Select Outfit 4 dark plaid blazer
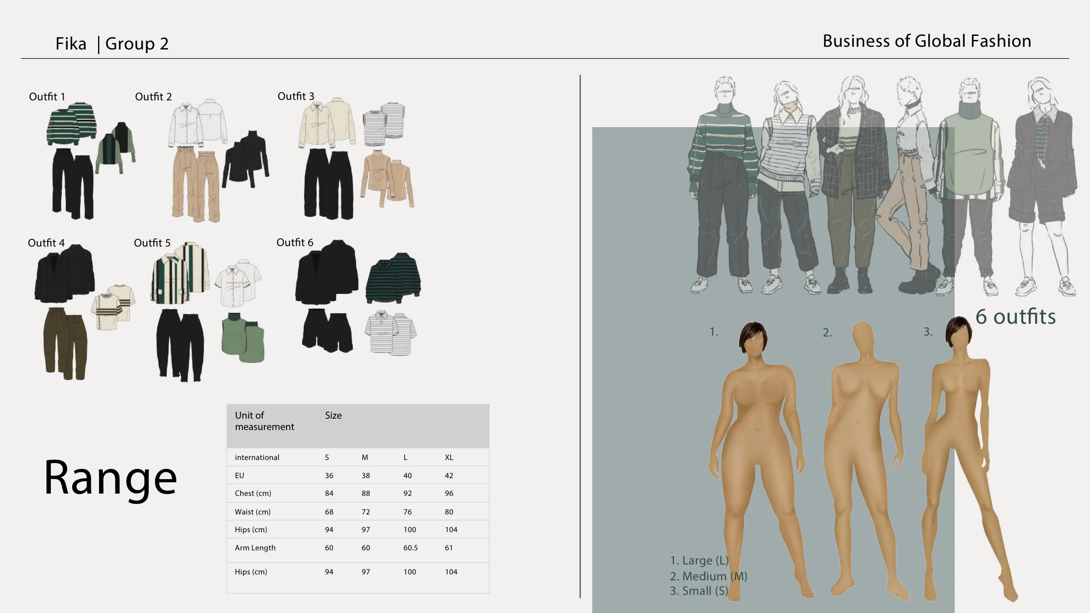Screen dimensions: 1090x613 coord(65,274)
